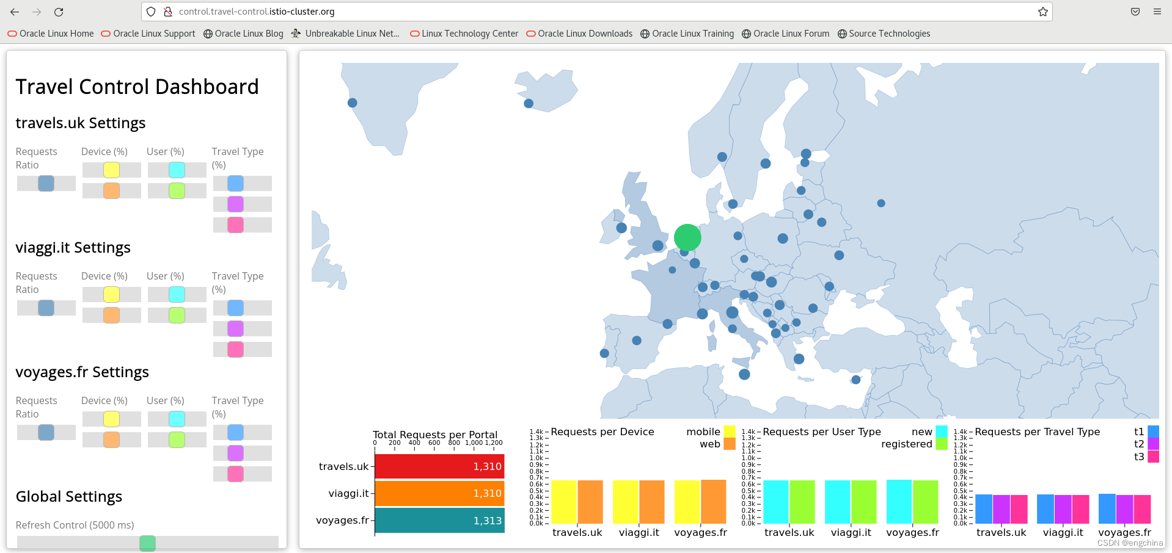Image resolution: width=1172 pixels, height=553 pixels.
Task: Click voyages.fr blue t1 travel type slider
Action: 235,432
